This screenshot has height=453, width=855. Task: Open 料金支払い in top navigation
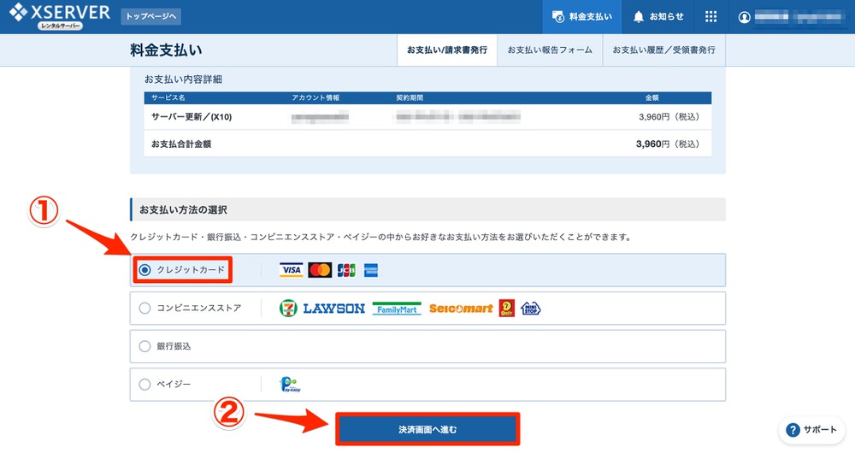click(x=581, y=17)
